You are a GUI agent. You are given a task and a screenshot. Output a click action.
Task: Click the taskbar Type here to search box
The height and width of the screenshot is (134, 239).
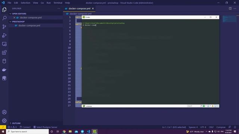[27, 131]
